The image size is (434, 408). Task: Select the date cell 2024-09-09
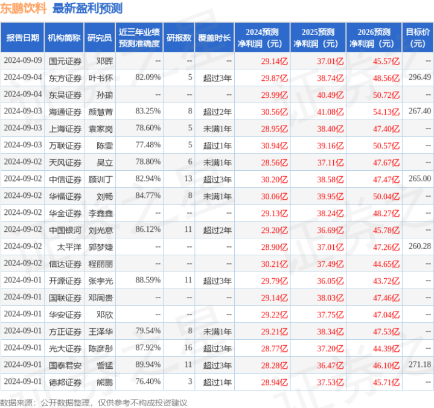click(x=23, y=60)
